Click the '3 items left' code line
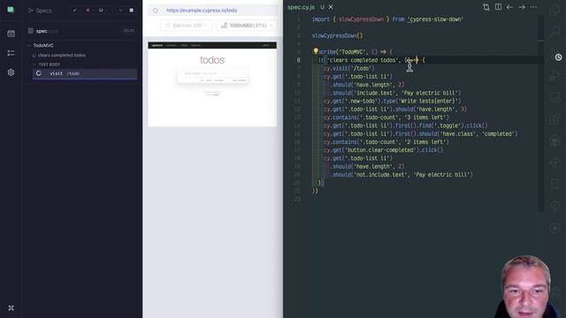 386,117
